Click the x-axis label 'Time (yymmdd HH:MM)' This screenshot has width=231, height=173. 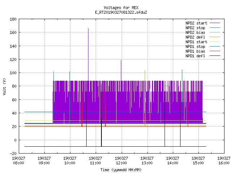tap(121, 170)
